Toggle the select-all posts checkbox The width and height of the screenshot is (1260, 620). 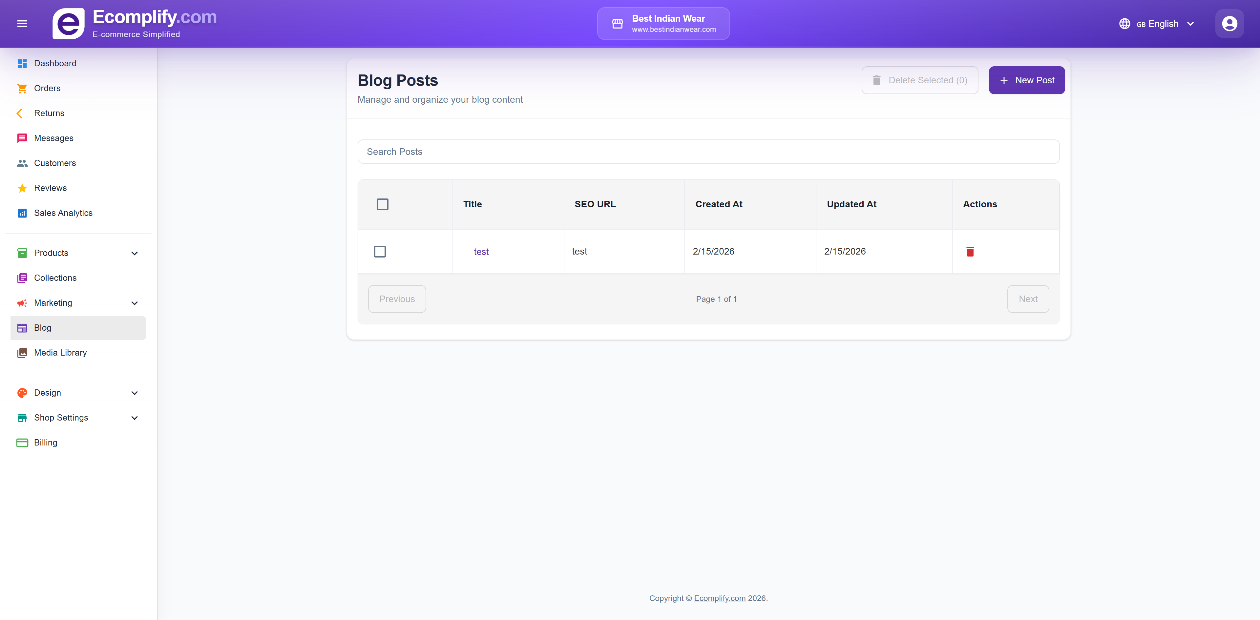(383, 204)
